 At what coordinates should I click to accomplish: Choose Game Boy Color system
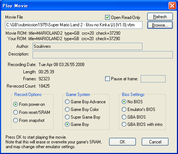(67, 109)
